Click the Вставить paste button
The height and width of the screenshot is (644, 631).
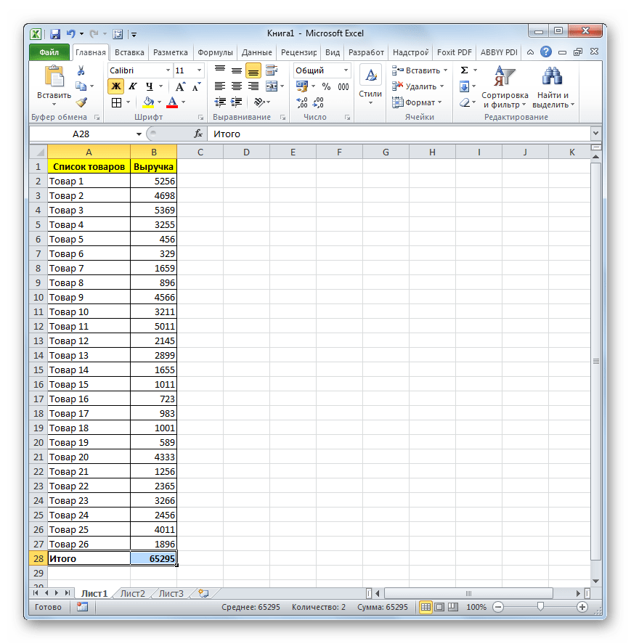point(54,84)
